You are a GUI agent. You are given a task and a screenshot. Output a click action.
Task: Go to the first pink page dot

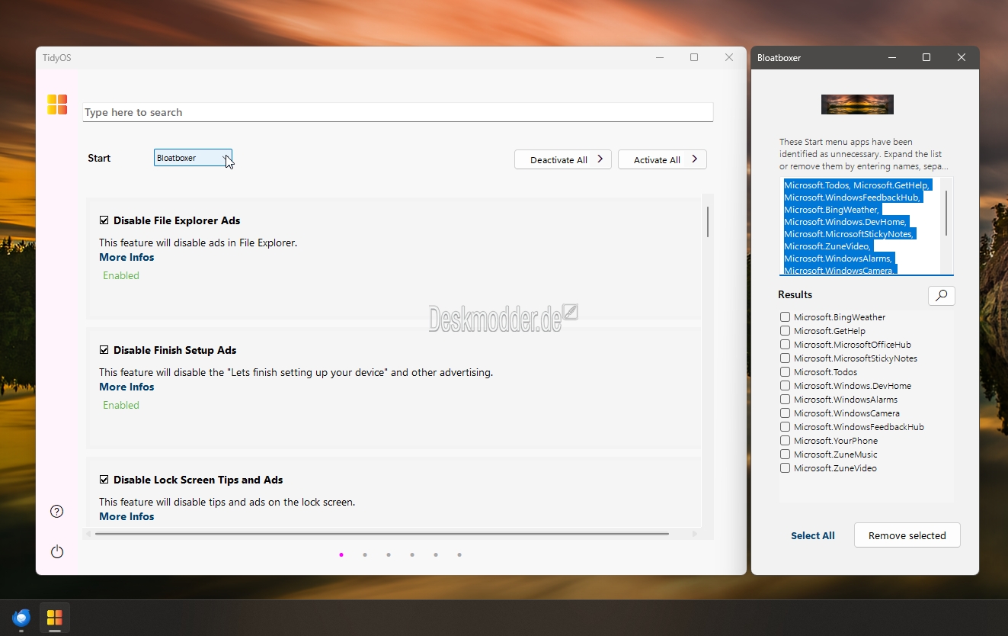[341, 555]
